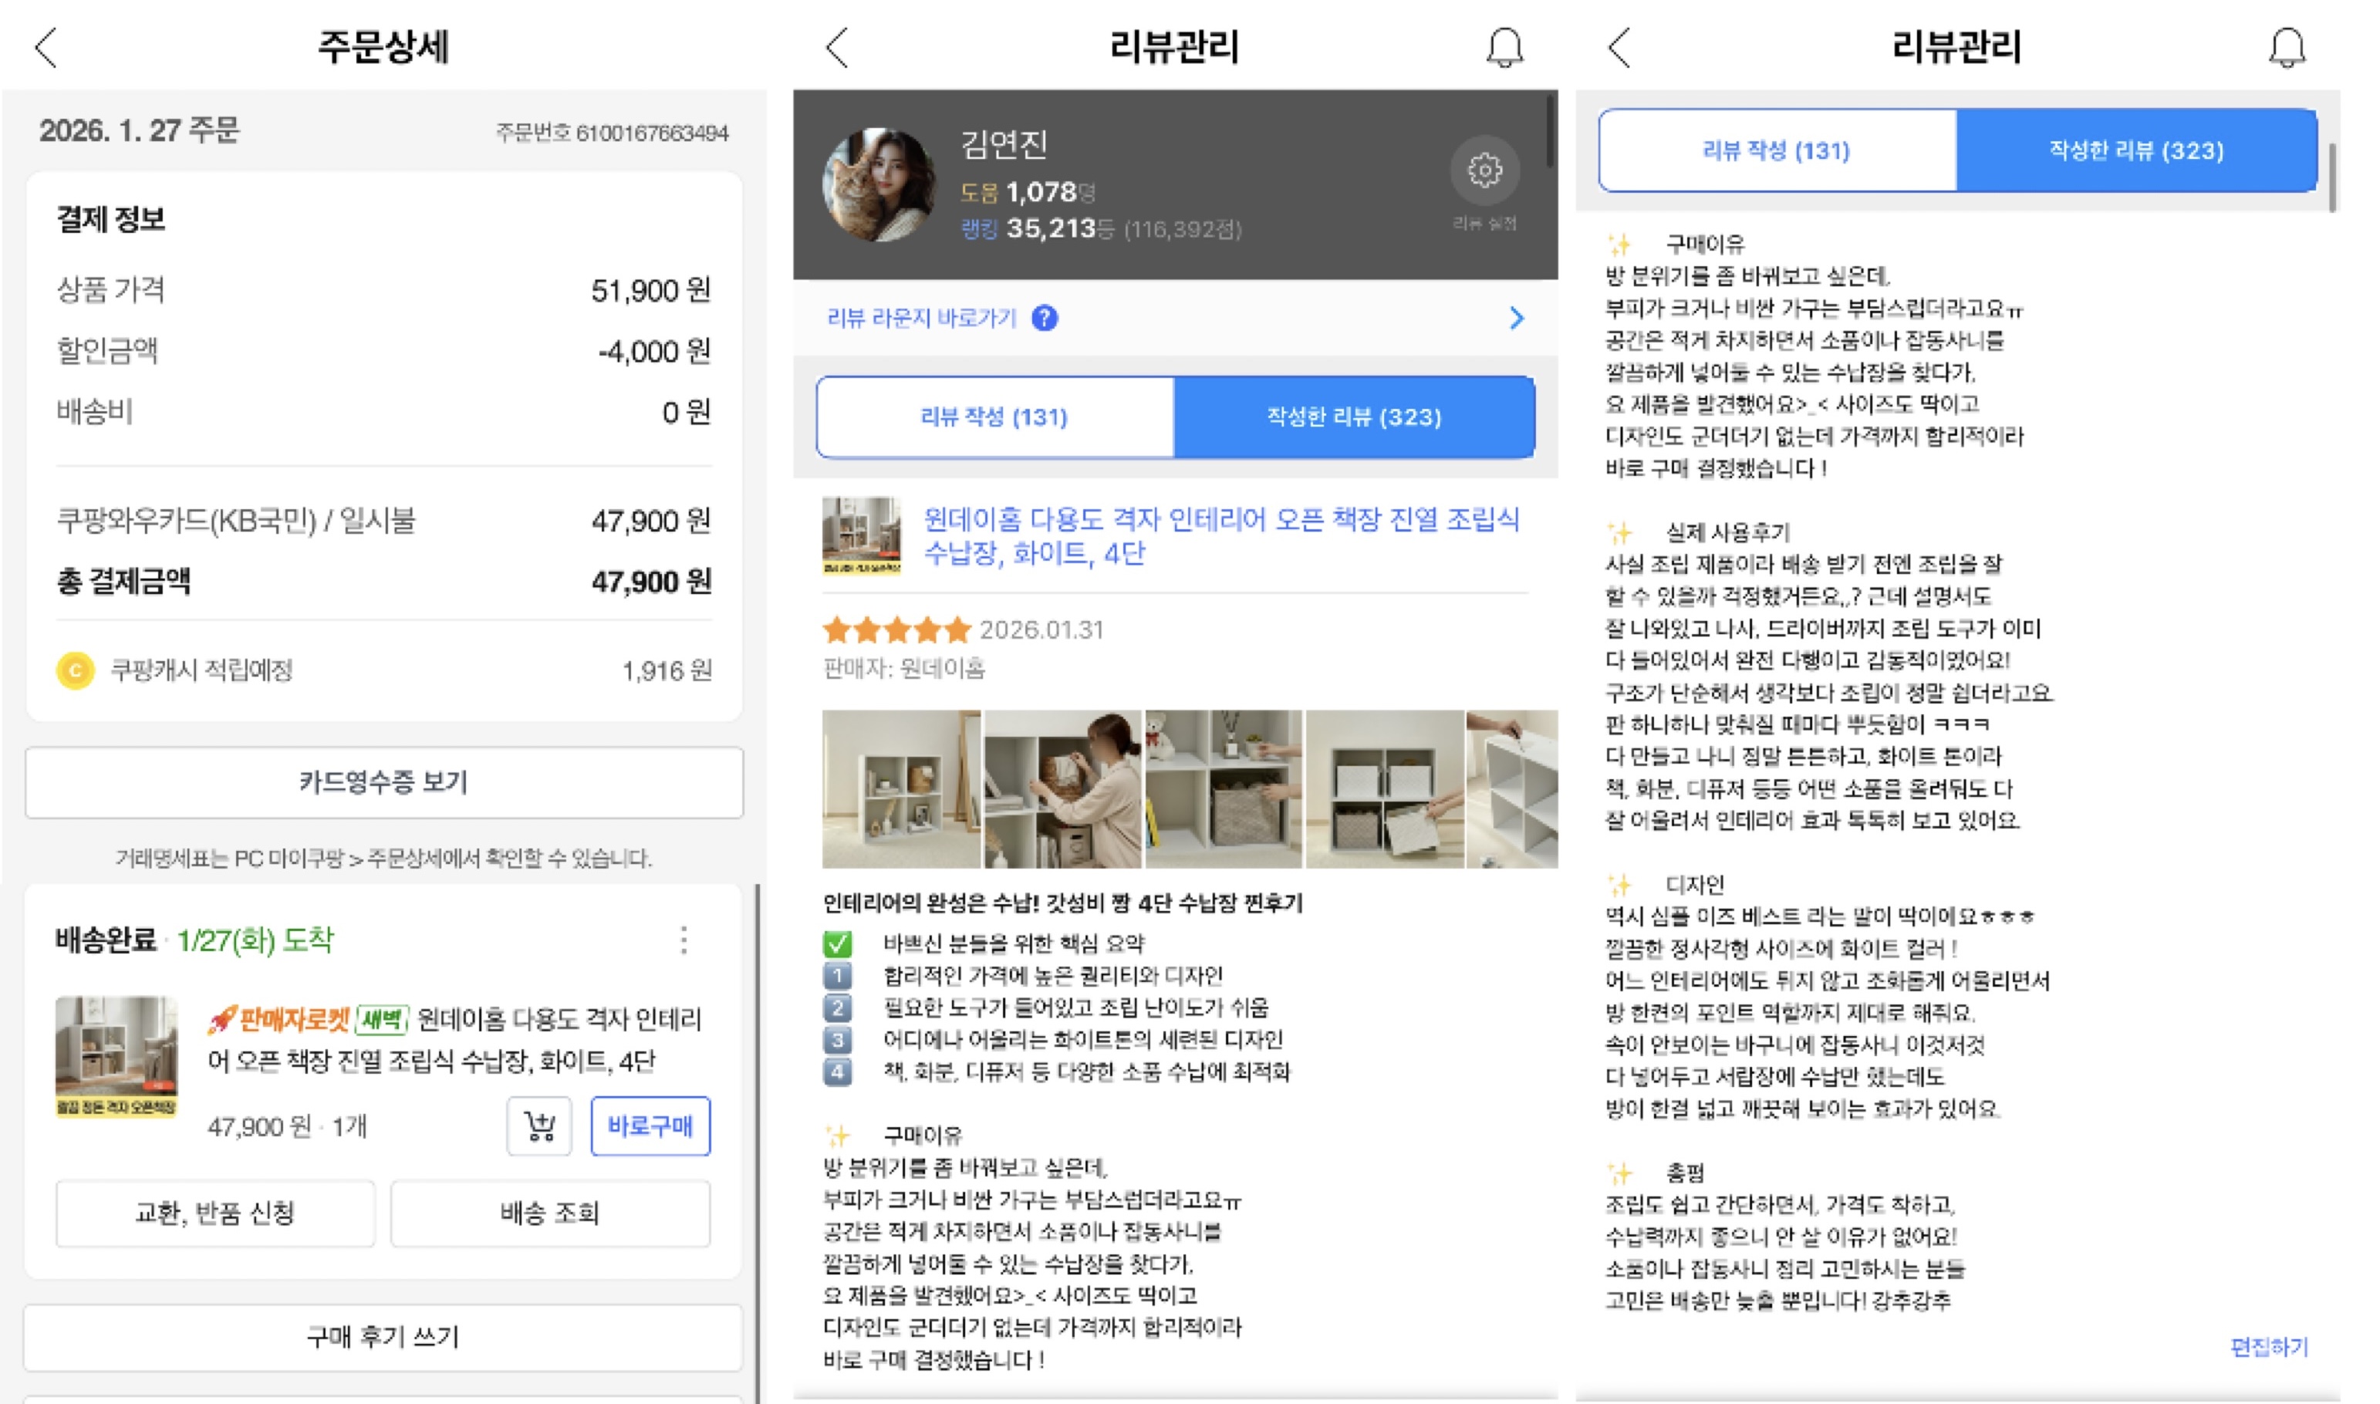The image size is (2380, 1404).
Task: Click the help question mark next to 리뷰 라운지 바로가기
Action: point(1045,318)
